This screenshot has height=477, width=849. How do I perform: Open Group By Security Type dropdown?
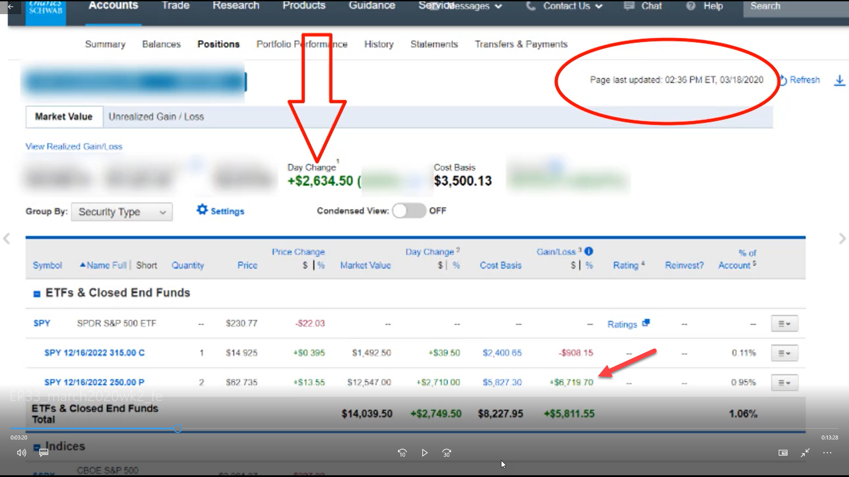(x=122, y=212)
